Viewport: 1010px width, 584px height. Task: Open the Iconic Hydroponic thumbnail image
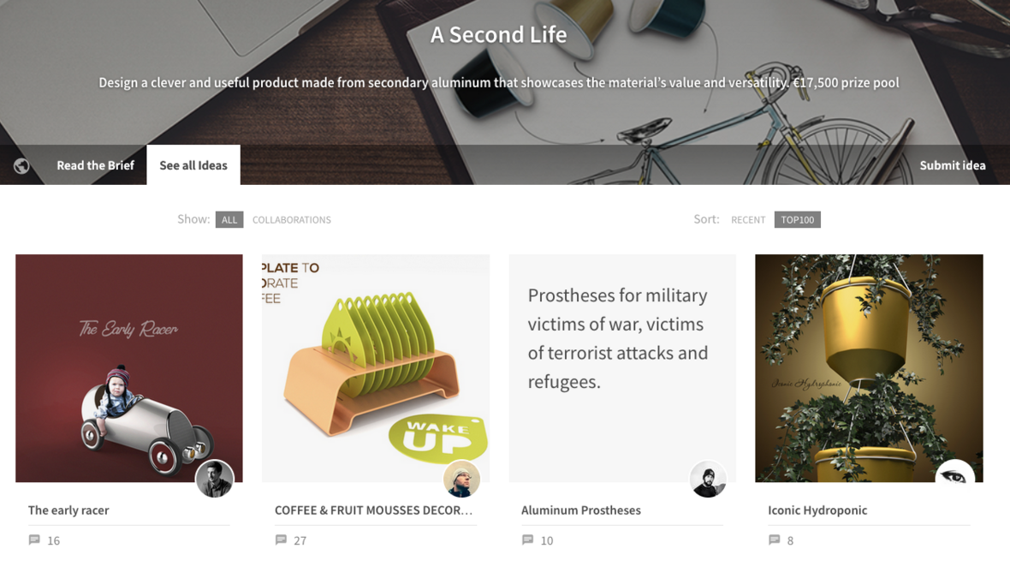pos(869,368)
